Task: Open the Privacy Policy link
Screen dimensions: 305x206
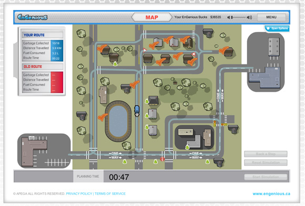Action: coord(79,193)
